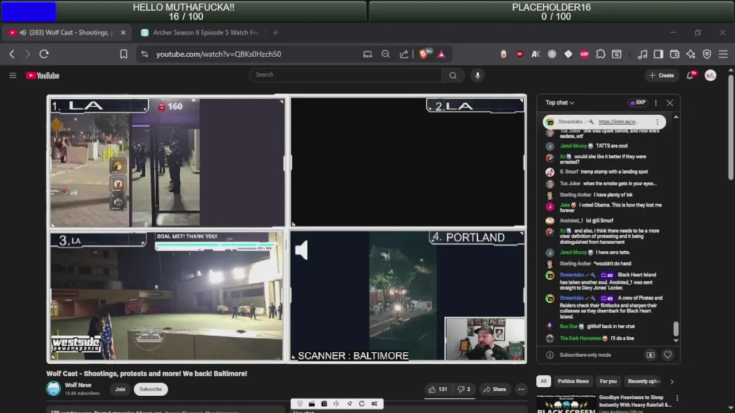Switch to the Wolf Cast browser tab

tap(66, 33)
